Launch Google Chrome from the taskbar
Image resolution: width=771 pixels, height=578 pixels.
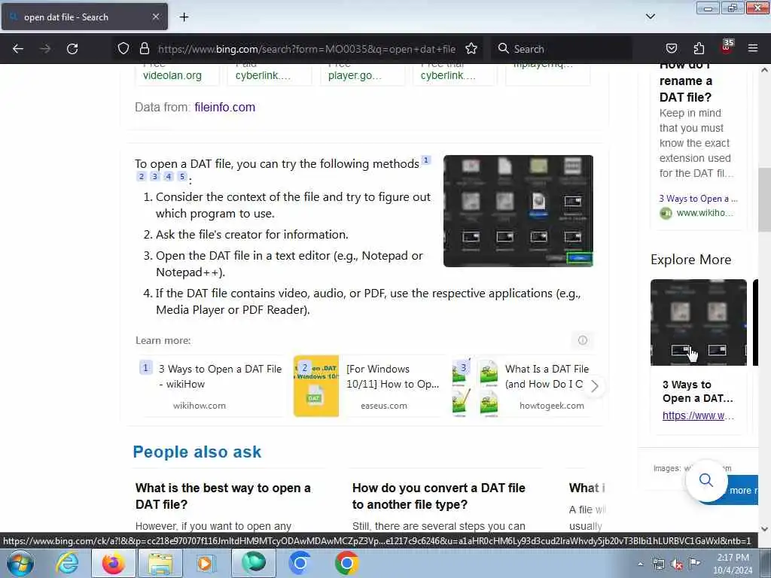click(x=346, y=563)
